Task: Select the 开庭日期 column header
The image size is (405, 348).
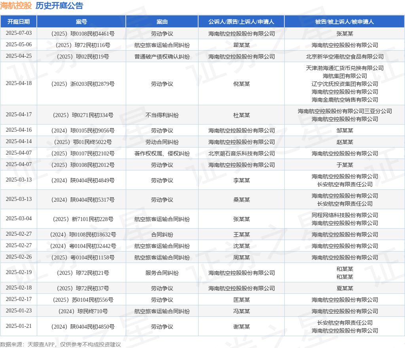Action: (x=19, y=22)
